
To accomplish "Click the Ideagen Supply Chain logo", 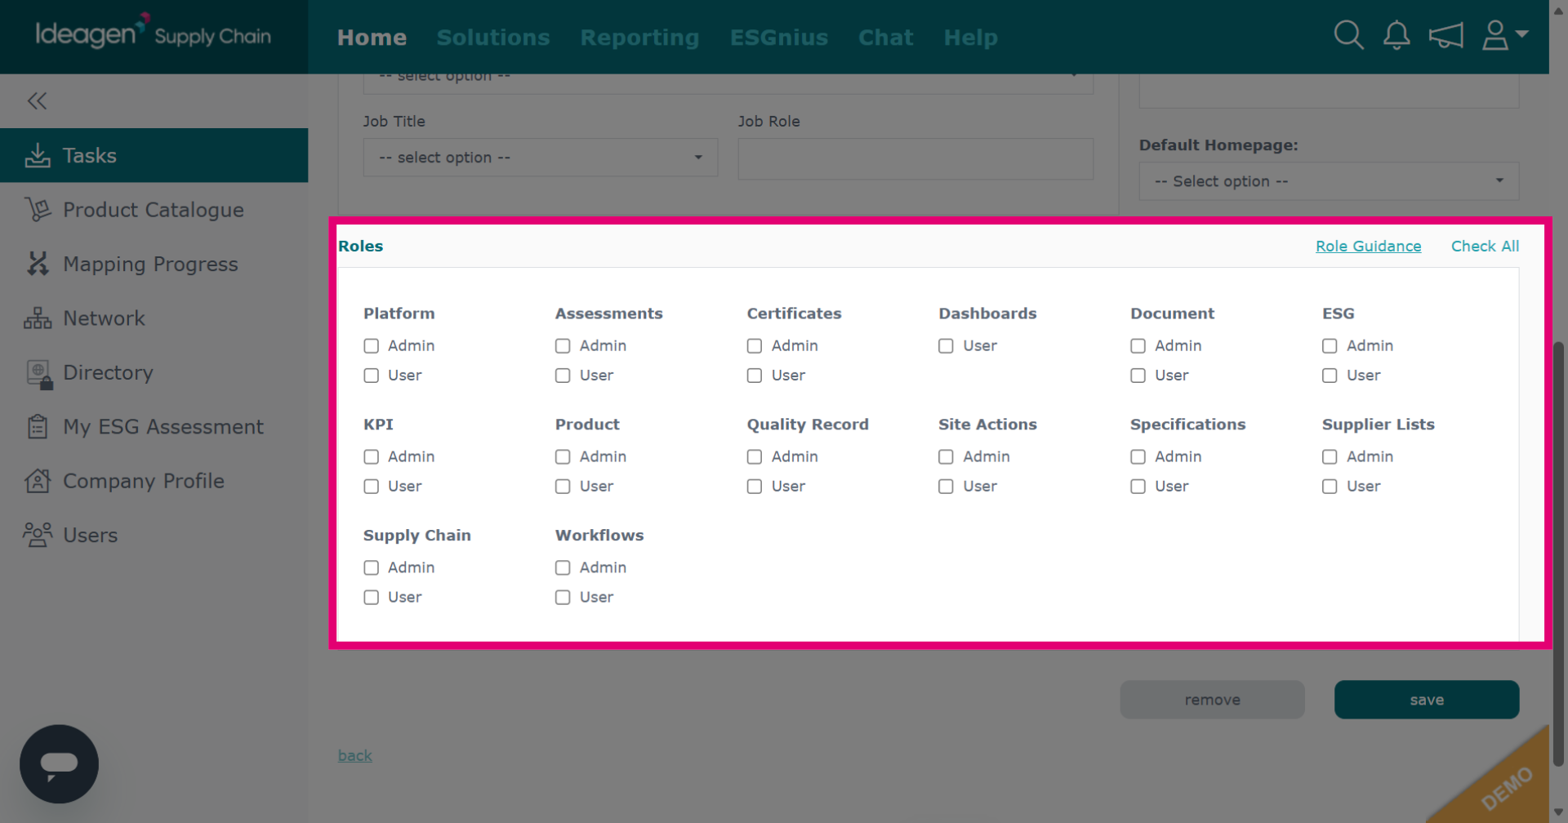I will pyautogui.click(x=153, y=33).
